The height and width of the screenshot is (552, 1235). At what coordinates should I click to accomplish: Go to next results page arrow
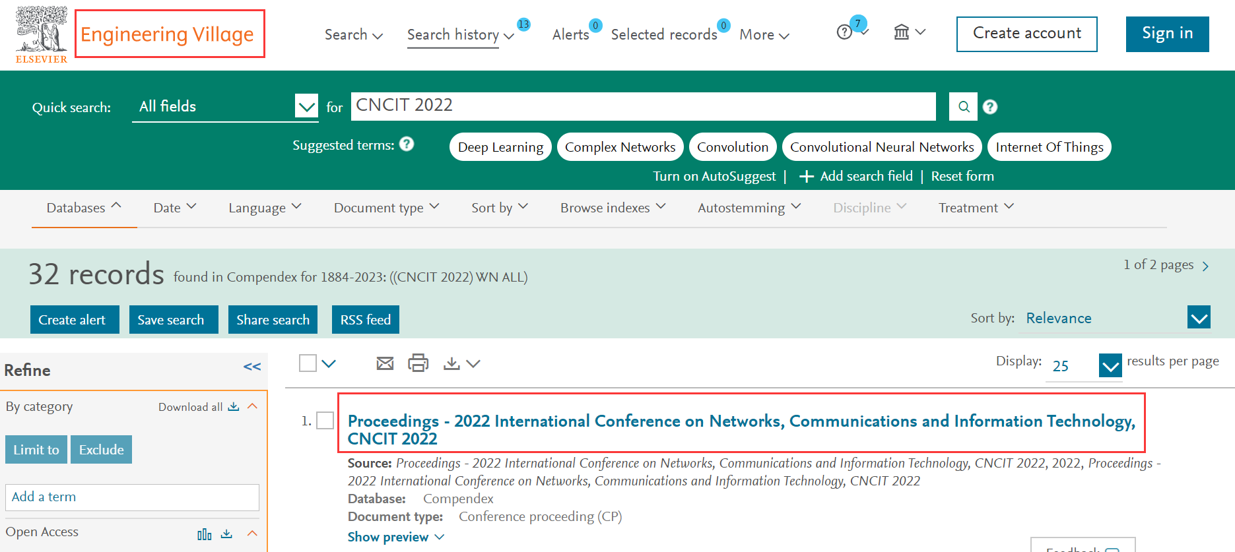coord(1205,266)
